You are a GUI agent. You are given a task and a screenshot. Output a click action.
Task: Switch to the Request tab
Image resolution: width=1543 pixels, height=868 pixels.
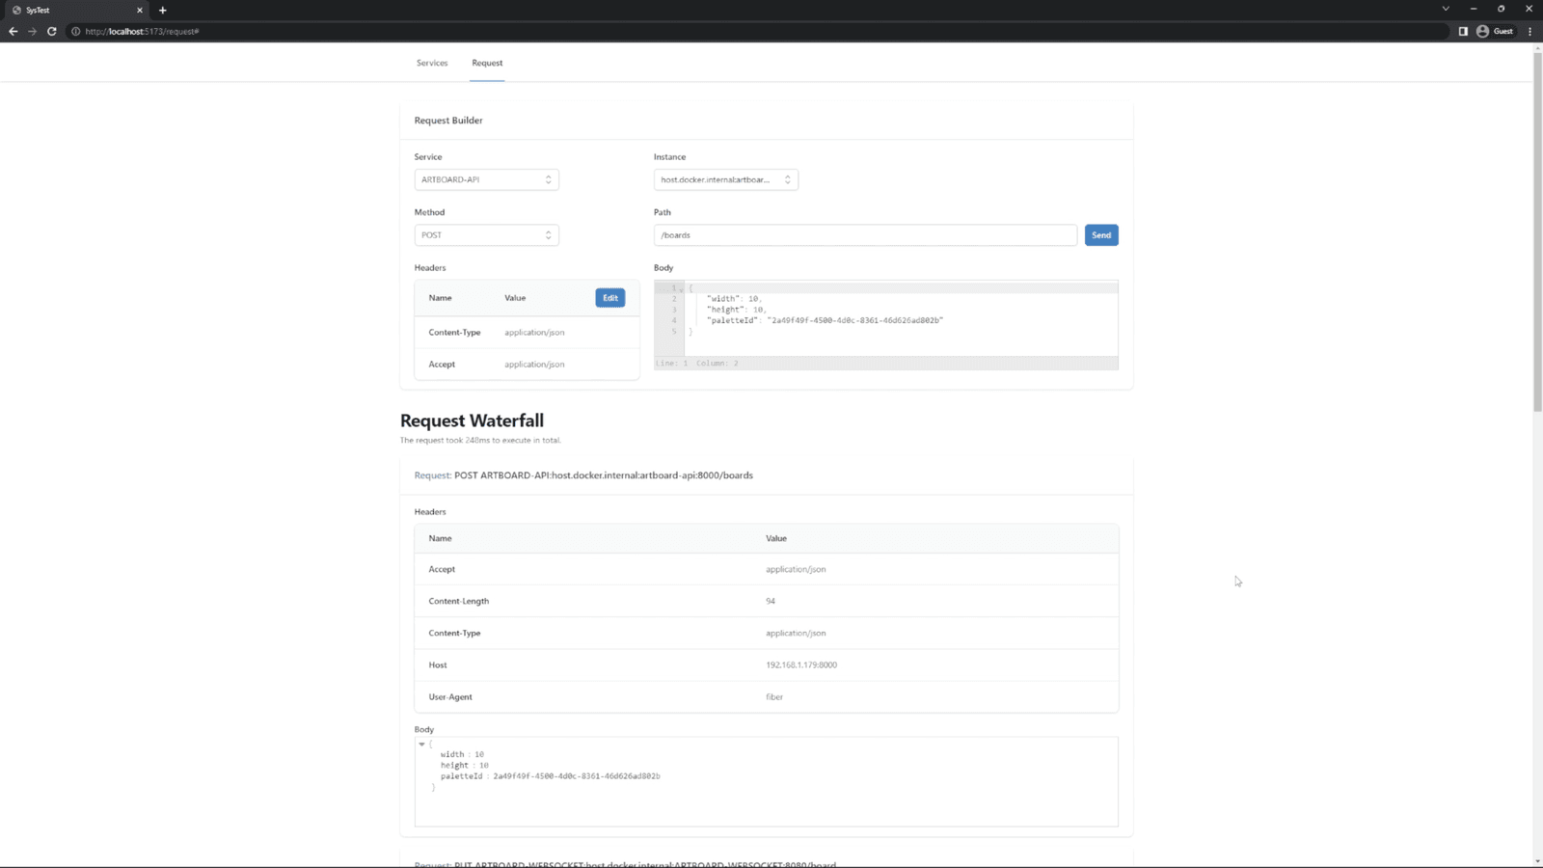[x=487, y=63]
